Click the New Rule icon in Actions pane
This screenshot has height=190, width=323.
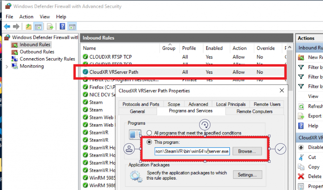pyautogui.click(x=303, y=57)
